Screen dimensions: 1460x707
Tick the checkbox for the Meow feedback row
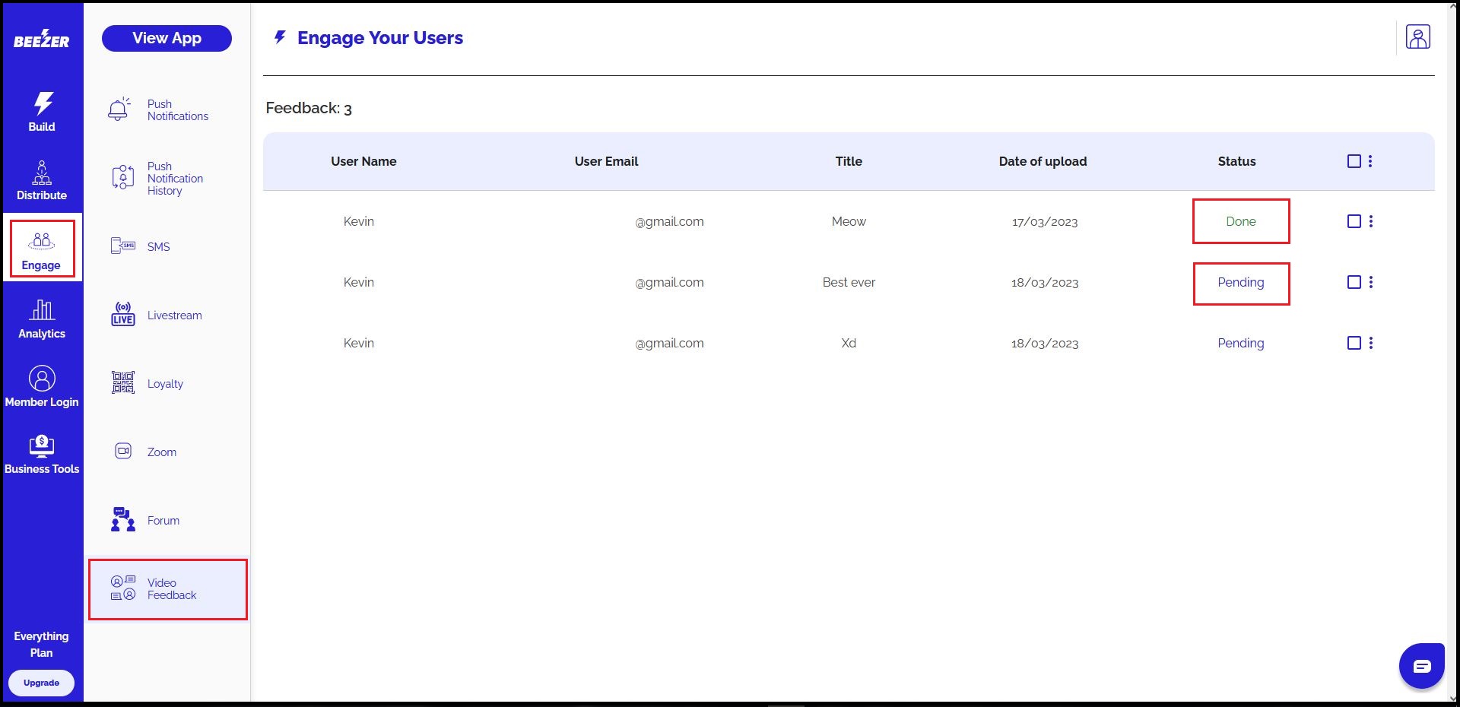point(1354,221)
